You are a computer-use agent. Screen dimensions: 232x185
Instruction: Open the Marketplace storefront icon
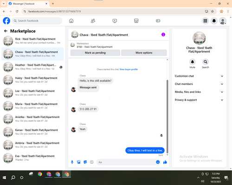(x=136, y=21)
